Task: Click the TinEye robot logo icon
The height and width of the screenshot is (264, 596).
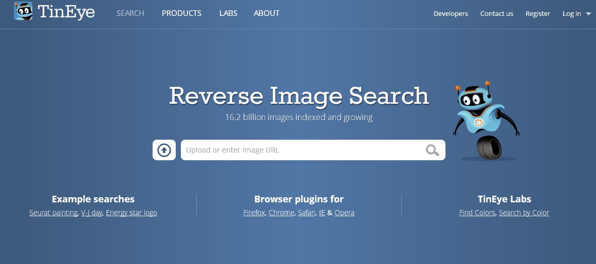Action: 23,11
